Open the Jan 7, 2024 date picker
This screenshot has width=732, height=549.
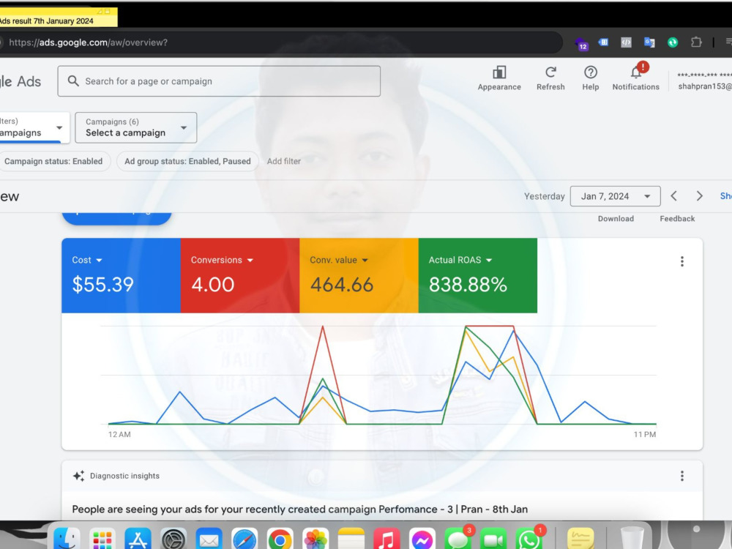pyautogui.click(x=616, y=196)
